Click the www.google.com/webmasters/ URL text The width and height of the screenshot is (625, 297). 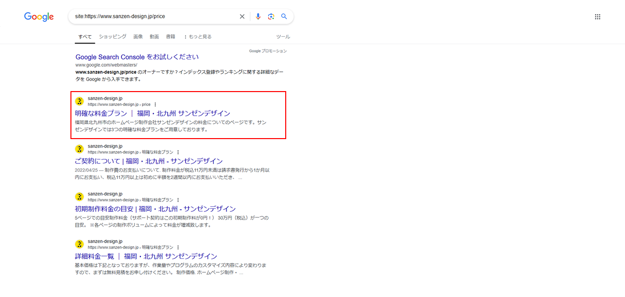coord(106,65)
